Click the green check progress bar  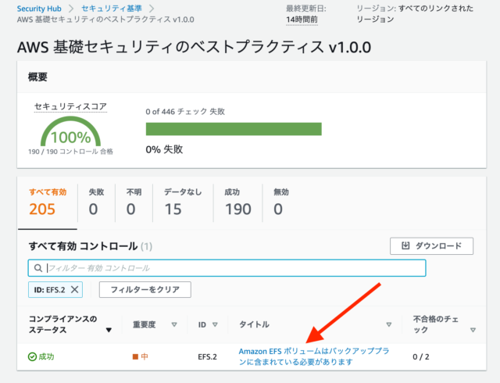pos(234,129)
